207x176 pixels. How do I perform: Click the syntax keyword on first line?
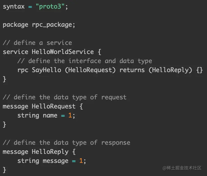(x=14, y=7)
